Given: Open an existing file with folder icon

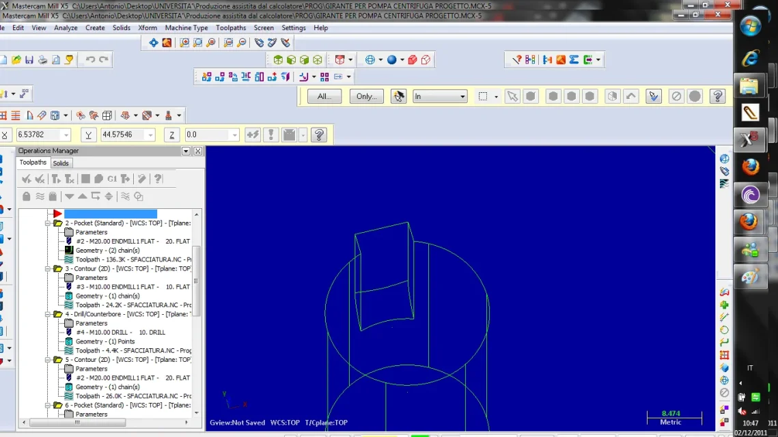Looking at the screenshot, I should click(16, 59).
